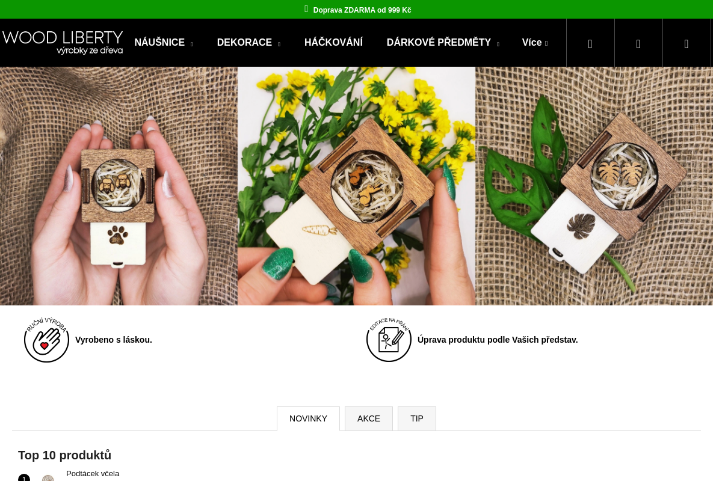Open the shopping cart icon in header
The image size is (722, 481).
[687, 43]
